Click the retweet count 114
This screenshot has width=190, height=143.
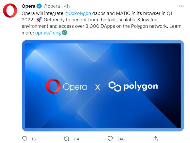76,139
